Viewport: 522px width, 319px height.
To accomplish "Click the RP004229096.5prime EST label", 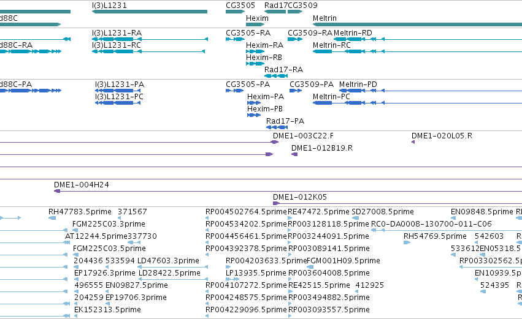I will [x=246, y=310].
